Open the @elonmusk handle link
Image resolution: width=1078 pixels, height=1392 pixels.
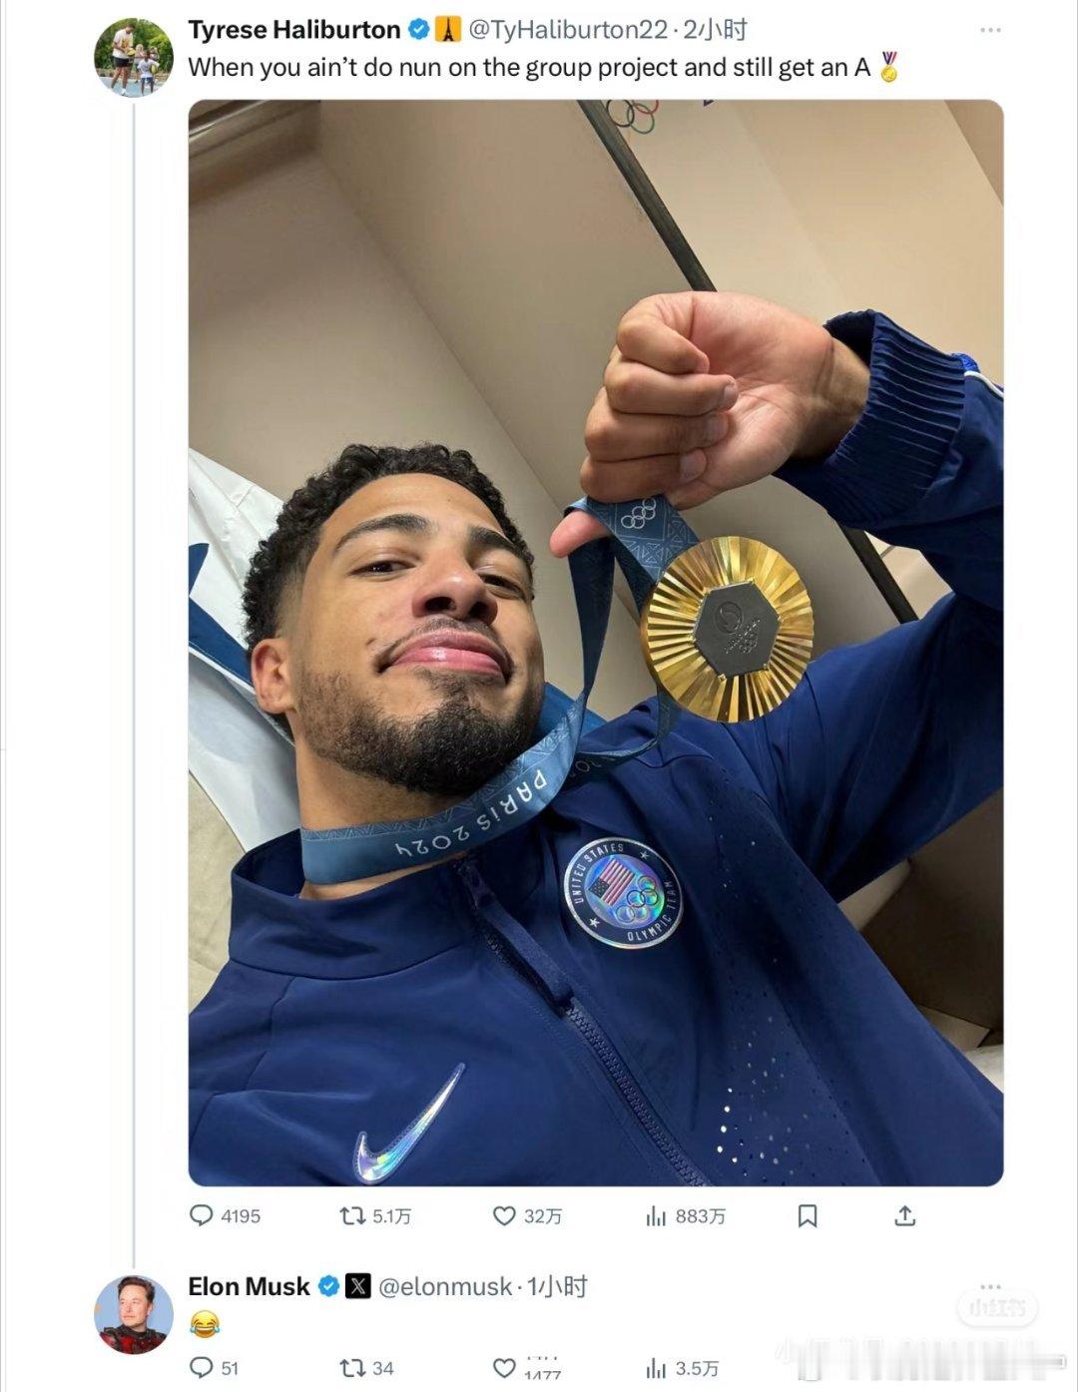[444, 1286]
